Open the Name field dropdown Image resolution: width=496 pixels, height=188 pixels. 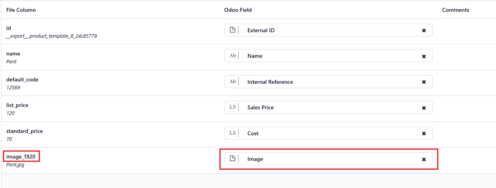pyautogui.click(x=331, y=56)
